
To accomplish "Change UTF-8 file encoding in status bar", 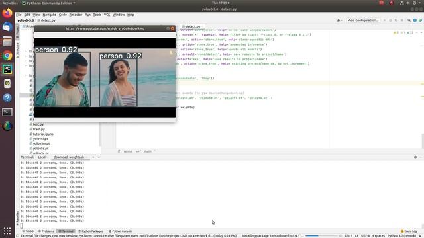I will tap(365, 236).
